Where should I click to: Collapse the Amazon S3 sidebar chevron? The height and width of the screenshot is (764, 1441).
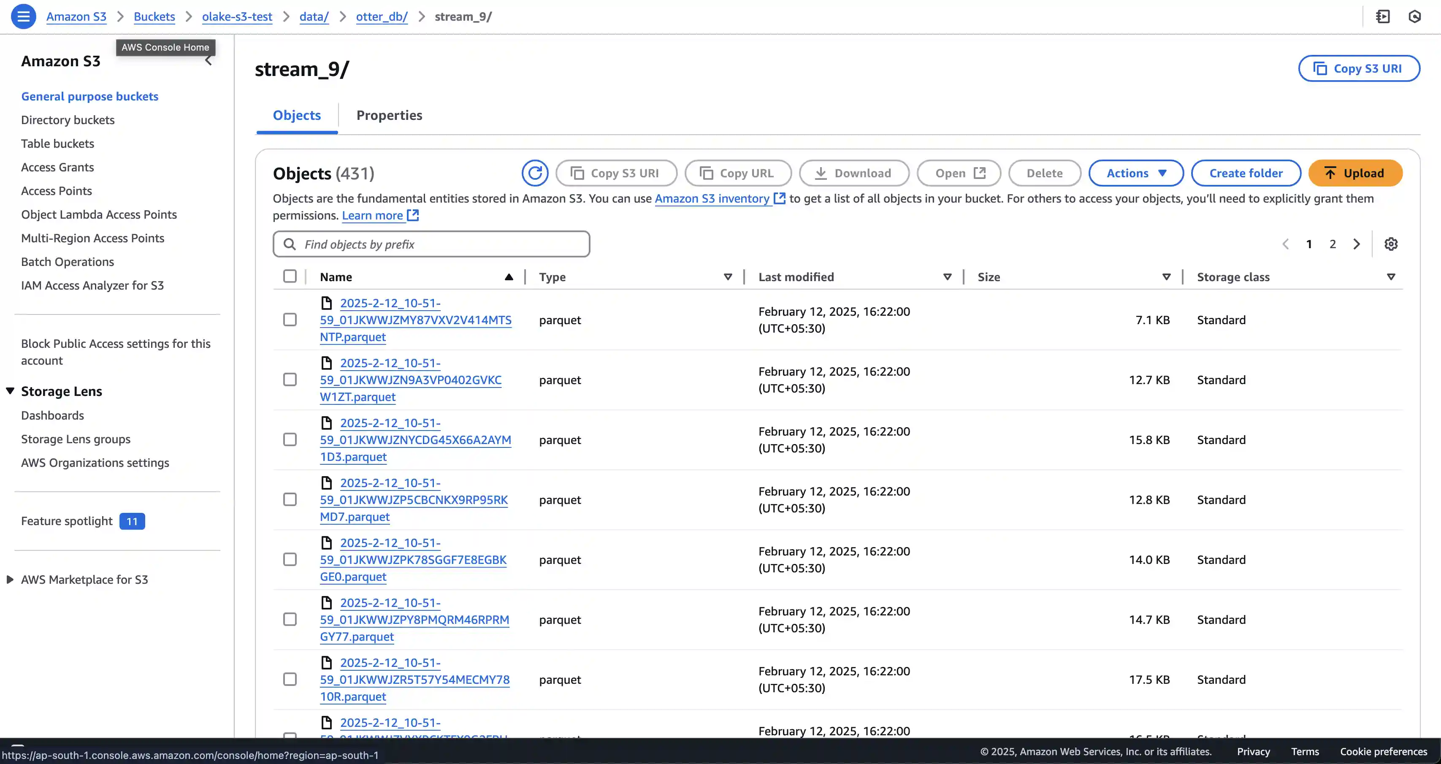click(x=209, y=61)
